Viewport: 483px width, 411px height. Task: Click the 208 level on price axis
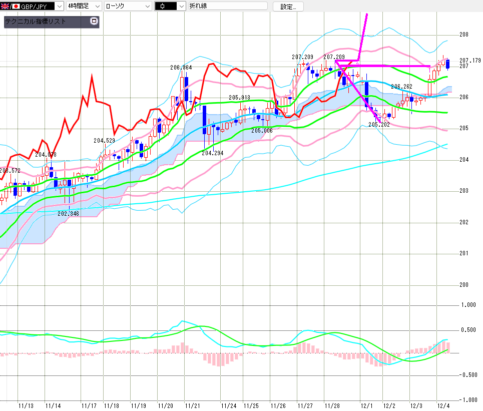(463, 35)
